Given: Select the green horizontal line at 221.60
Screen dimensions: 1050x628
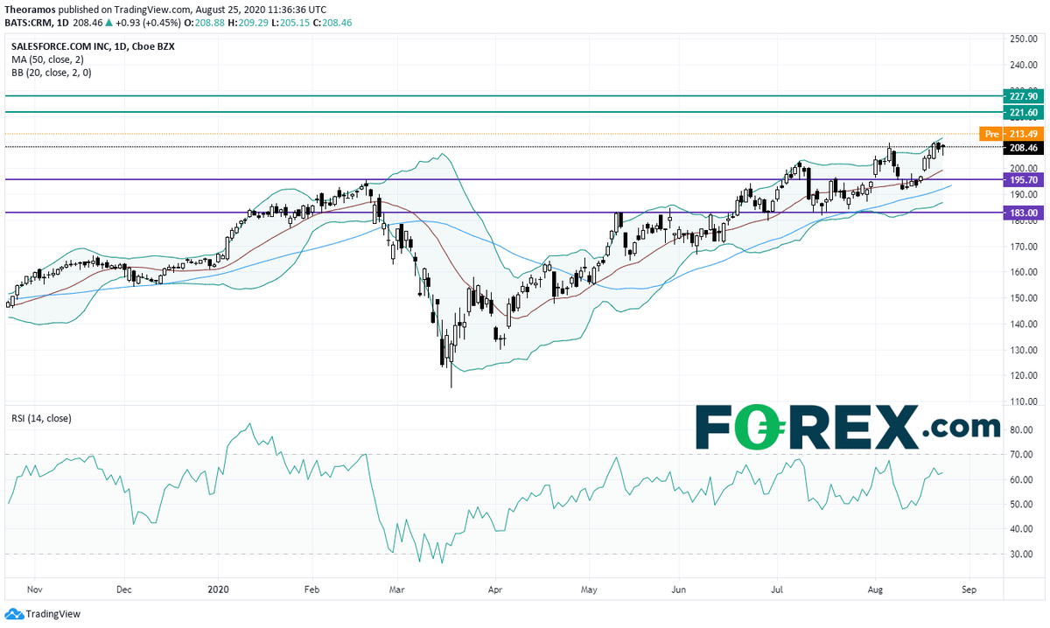Looking at the screenshot, I should pyautogui.click(x=503, y=112).
